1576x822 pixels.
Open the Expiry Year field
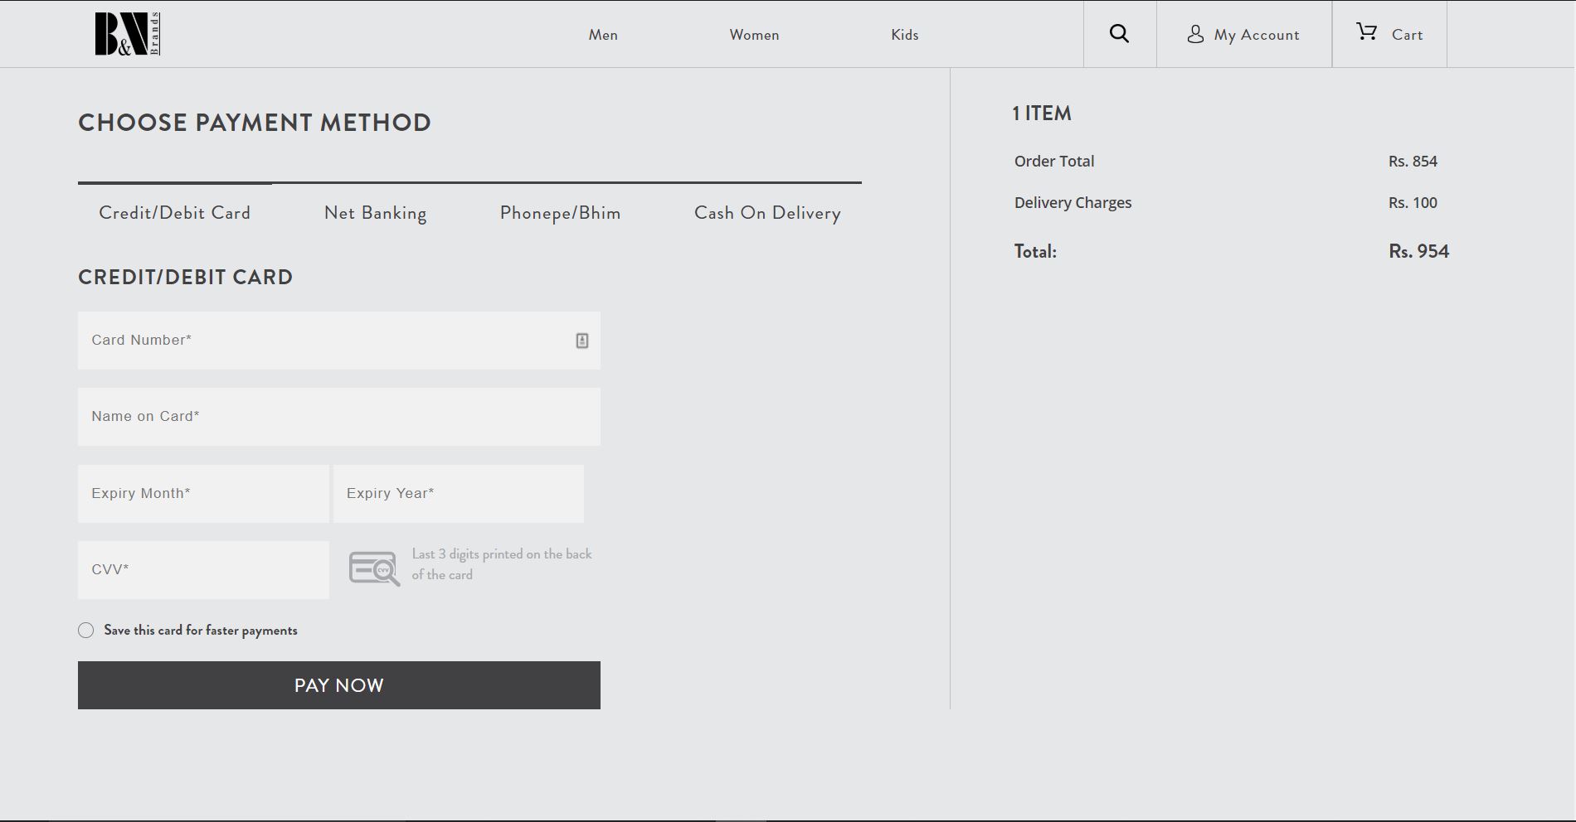[459, 494]
